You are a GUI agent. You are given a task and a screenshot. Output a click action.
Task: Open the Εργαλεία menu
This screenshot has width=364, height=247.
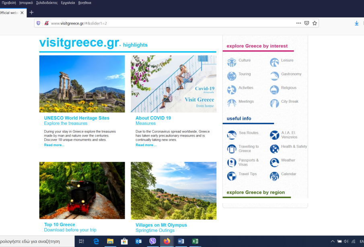[x=68, y=3]
